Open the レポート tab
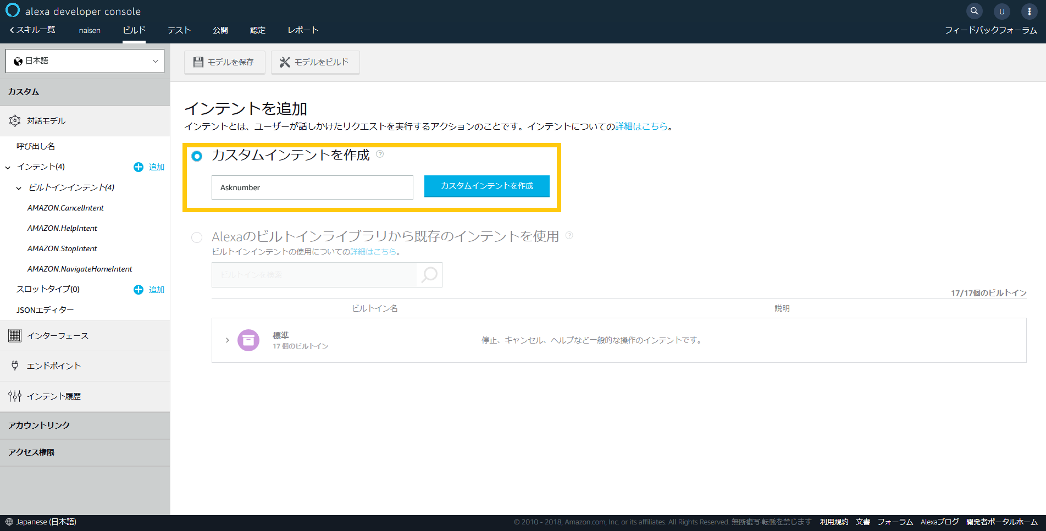The width and height of the screenshot is (1046, 531). tap(302, 30)
